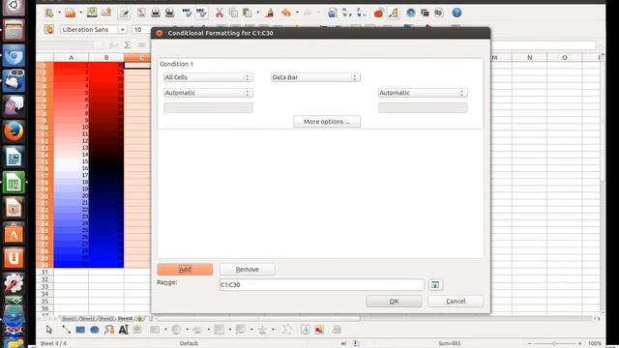Open the left Automatic minimum dropdown
Viewport: 619px width, 348px height.
point(208,93)
